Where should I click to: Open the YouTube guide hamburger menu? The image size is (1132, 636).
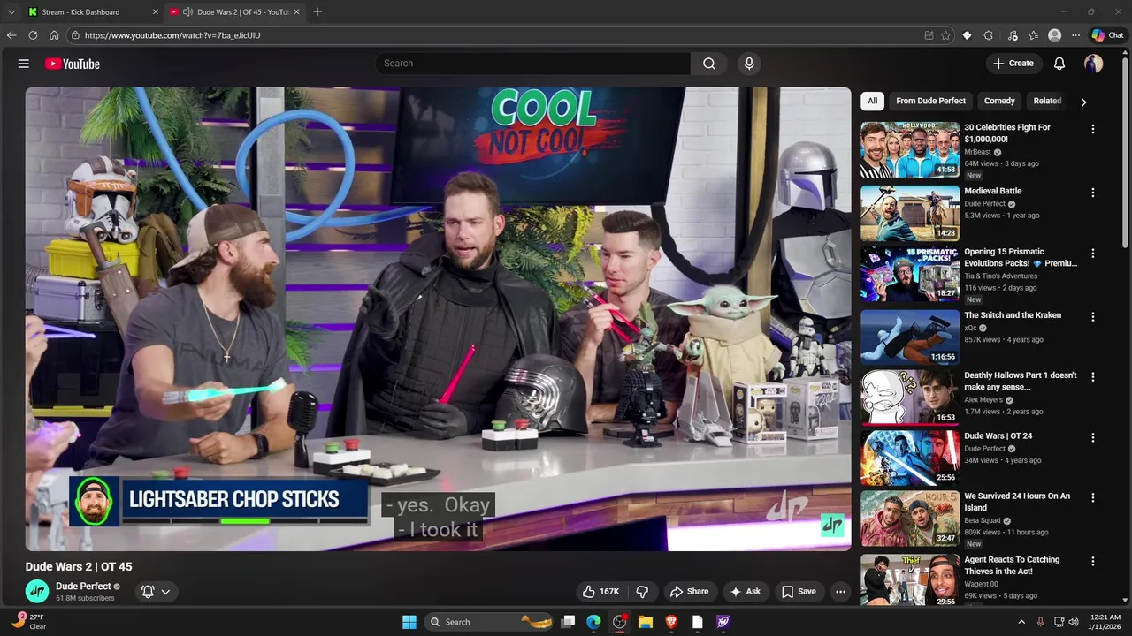24,64
